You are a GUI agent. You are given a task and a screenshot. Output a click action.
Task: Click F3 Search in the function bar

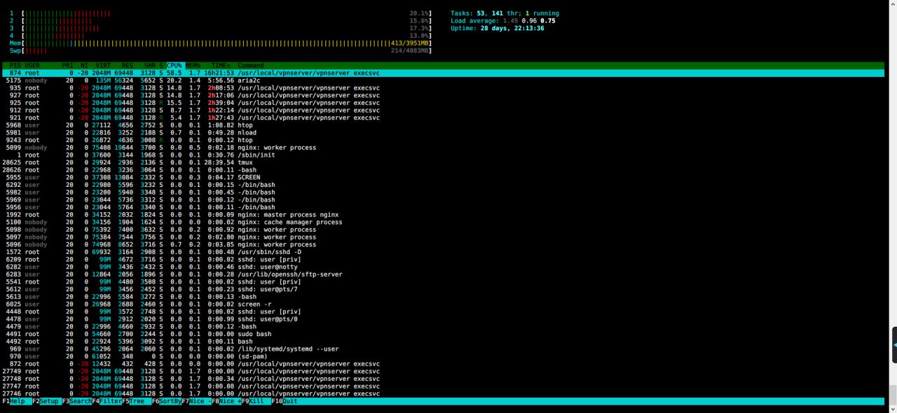80,401
